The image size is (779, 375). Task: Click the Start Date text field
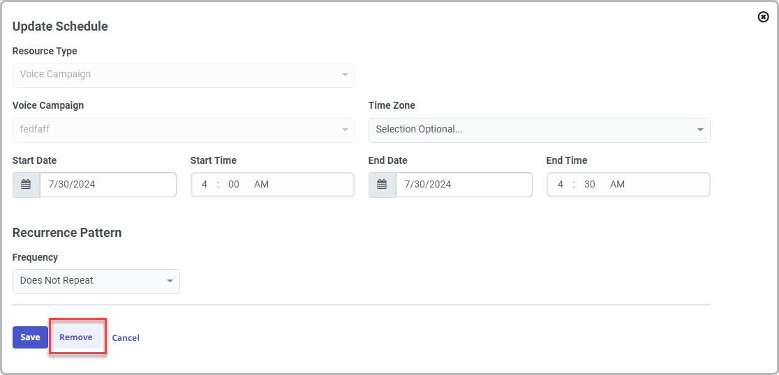click(107, 185)
